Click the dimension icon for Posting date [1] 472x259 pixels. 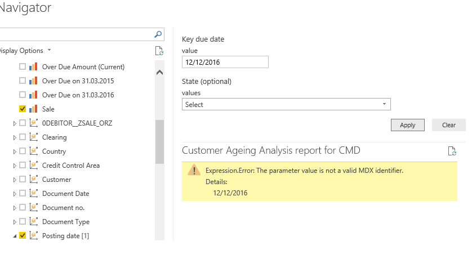tap(33, 235)
